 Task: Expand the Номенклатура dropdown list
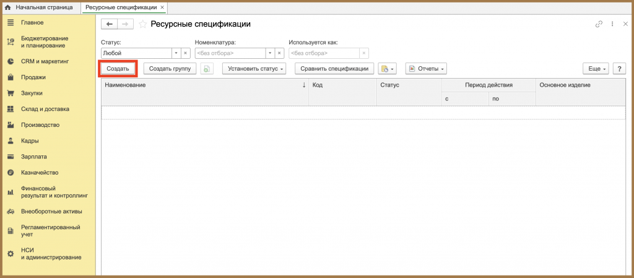tap(270, 53)
